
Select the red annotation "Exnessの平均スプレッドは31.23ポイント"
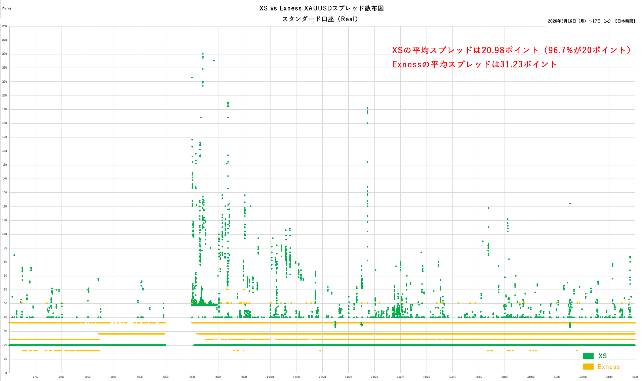pyautogui.click(x=475, y=64)
